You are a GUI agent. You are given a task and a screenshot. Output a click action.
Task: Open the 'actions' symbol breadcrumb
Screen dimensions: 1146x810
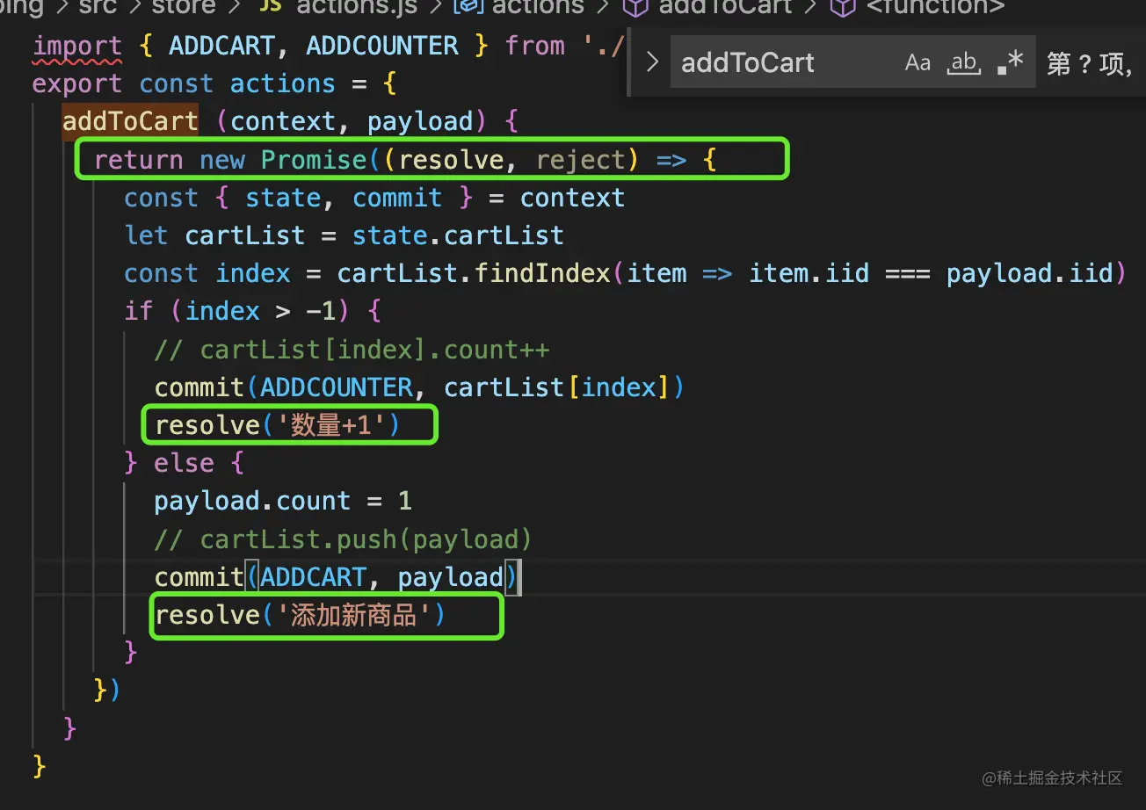coord(538,7)
